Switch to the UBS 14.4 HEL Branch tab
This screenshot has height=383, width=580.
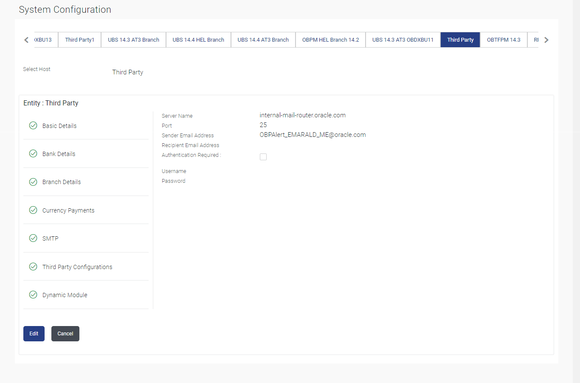tap(198, 40)
